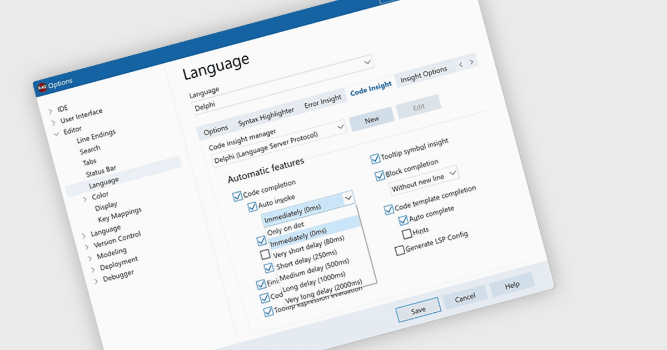Toggle the Auto invoke checkbox
The width and height of the screenshot is (667, 350).
pos(253,207)
